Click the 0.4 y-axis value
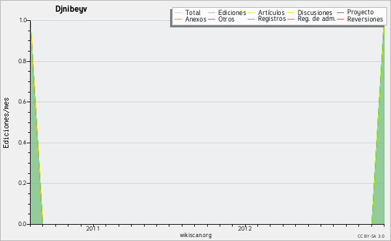This screenshot has width=391, height=241. [22, 143]
